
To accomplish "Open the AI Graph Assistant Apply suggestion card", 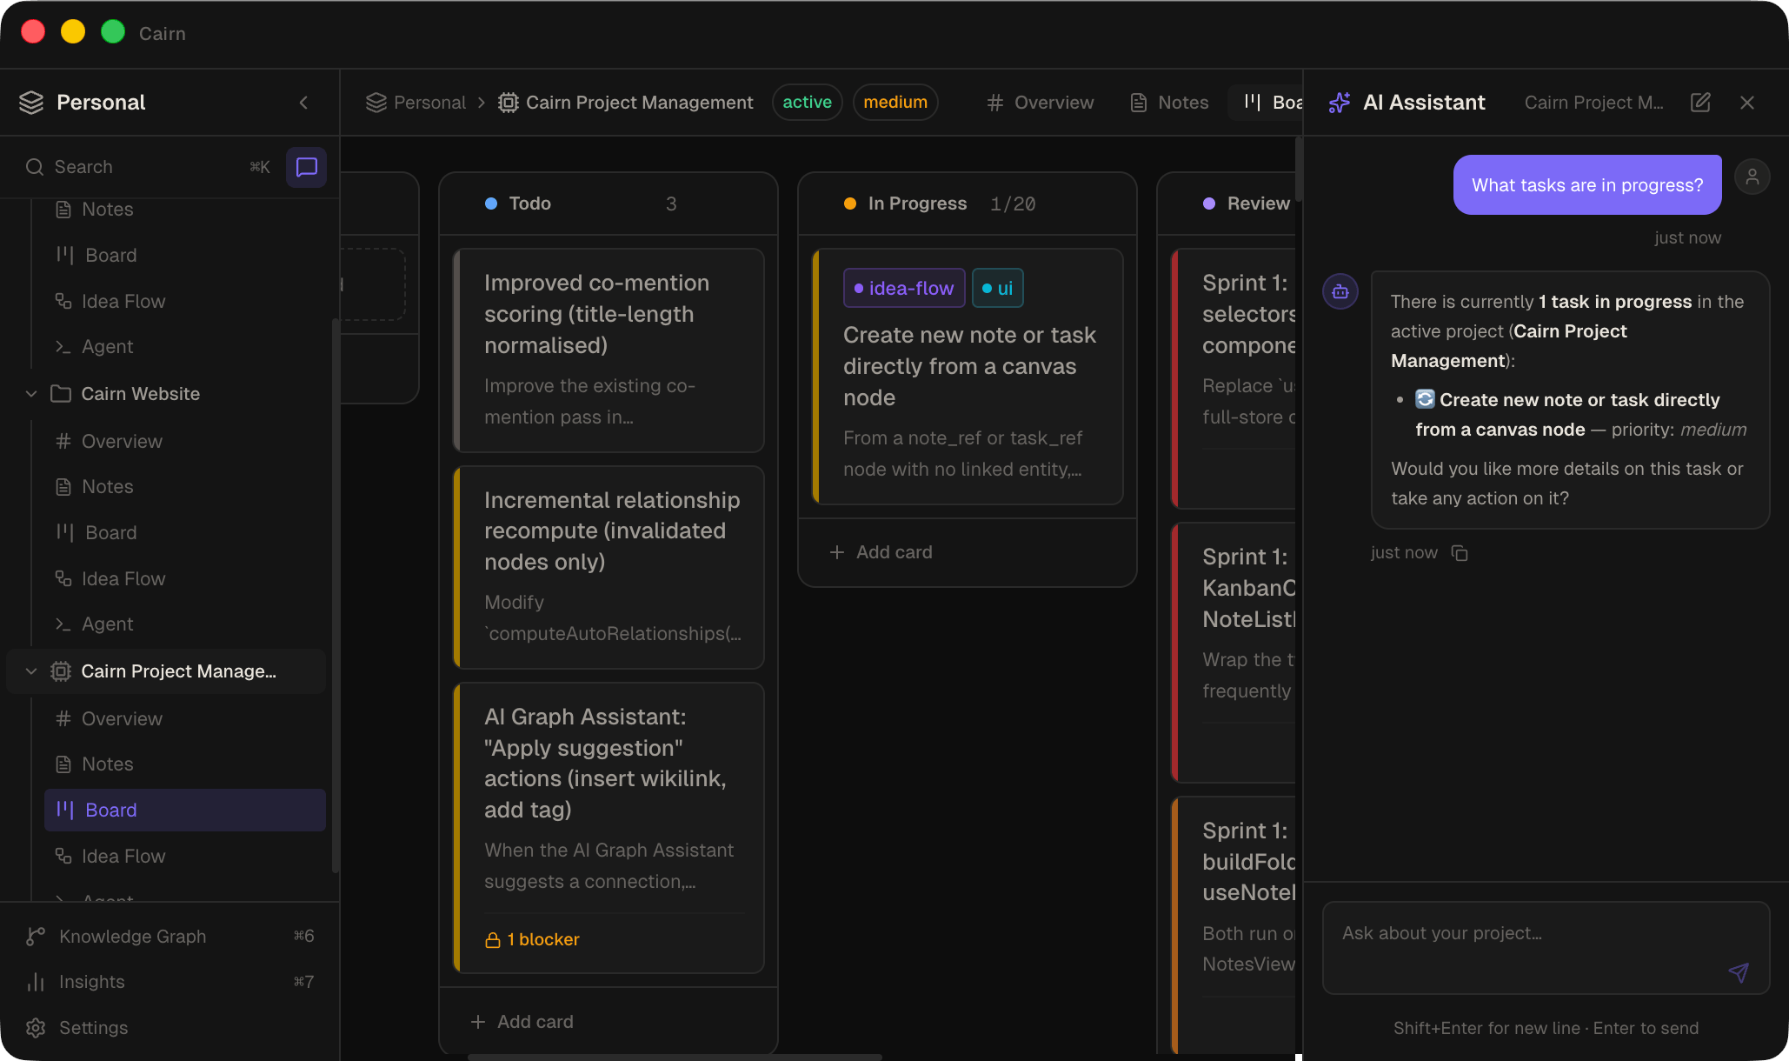I will click(x=609, y=828).
